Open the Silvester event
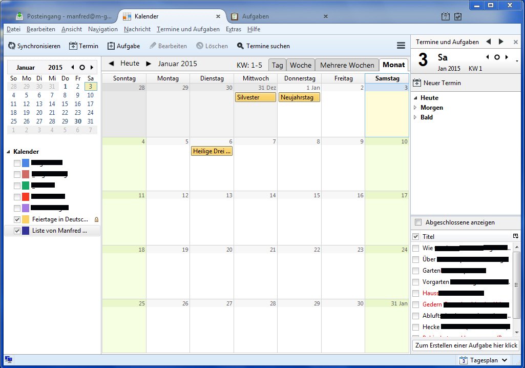This screenshot has height=368, width=525. click(x=256, y=97)
